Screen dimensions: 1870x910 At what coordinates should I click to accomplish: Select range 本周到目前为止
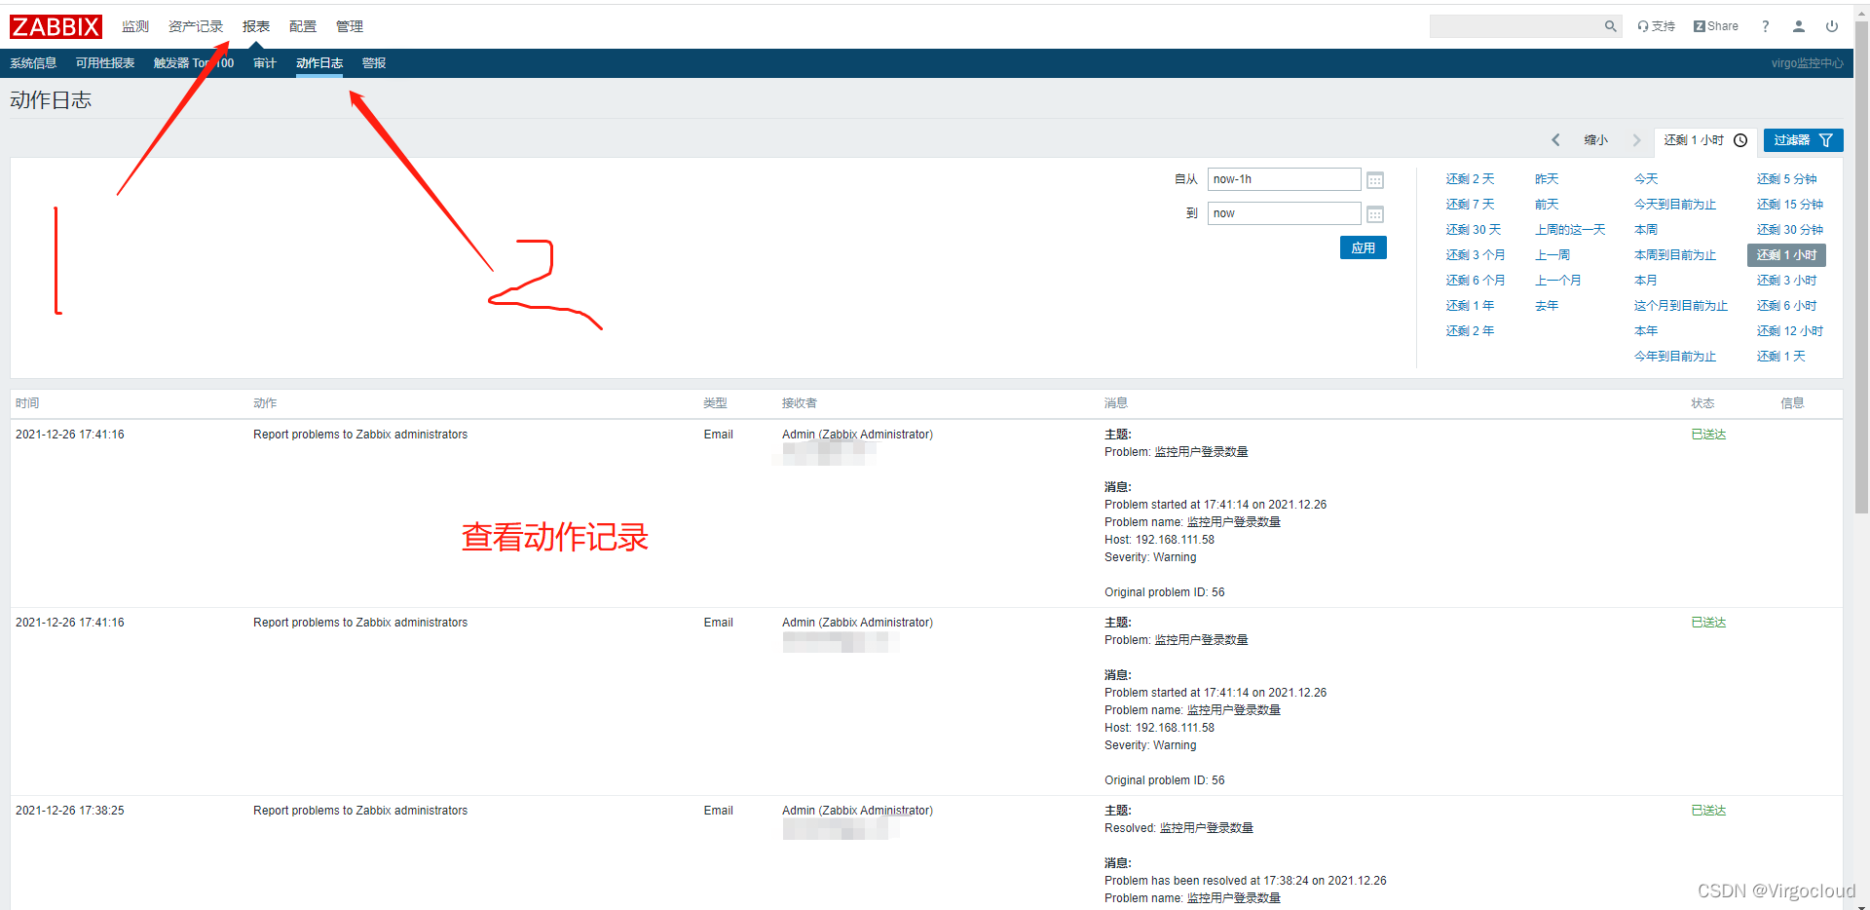[x=1675, y=255]
